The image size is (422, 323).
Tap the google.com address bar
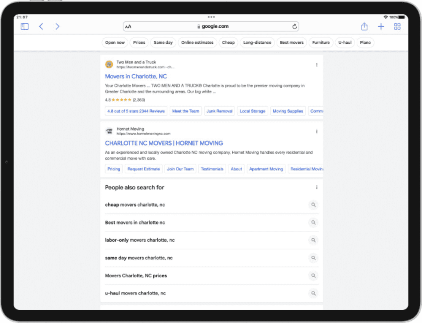click(x=211, y=26)
